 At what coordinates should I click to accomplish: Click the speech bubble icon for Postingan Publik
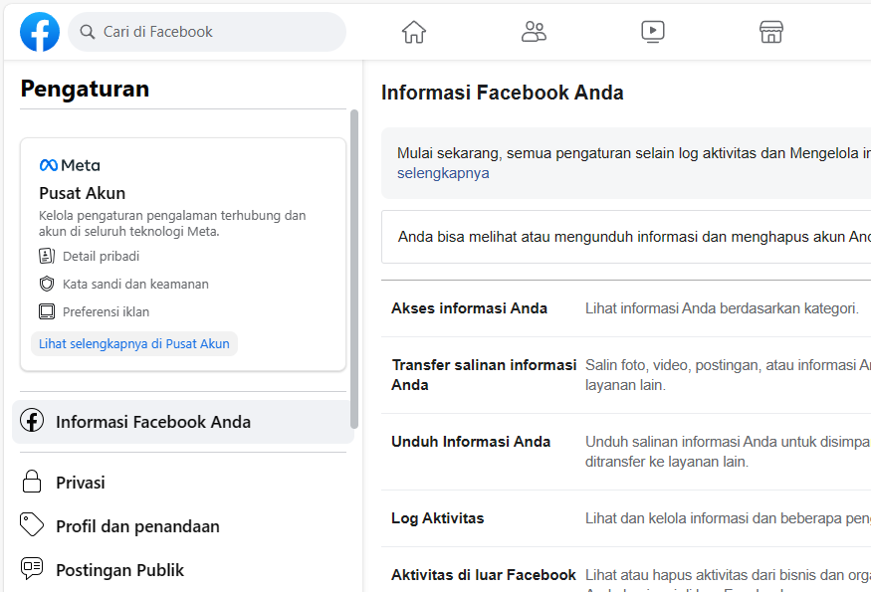(32, 569)
